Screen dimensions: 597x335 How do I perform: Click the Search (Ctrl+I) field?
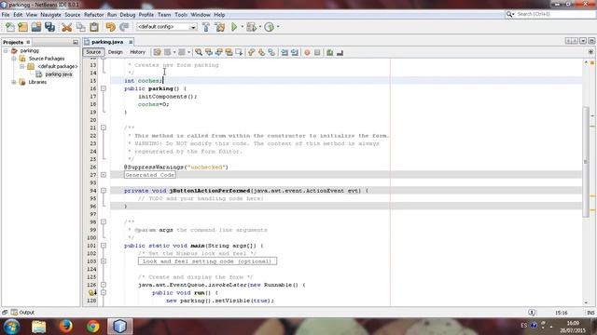point(550,14)
